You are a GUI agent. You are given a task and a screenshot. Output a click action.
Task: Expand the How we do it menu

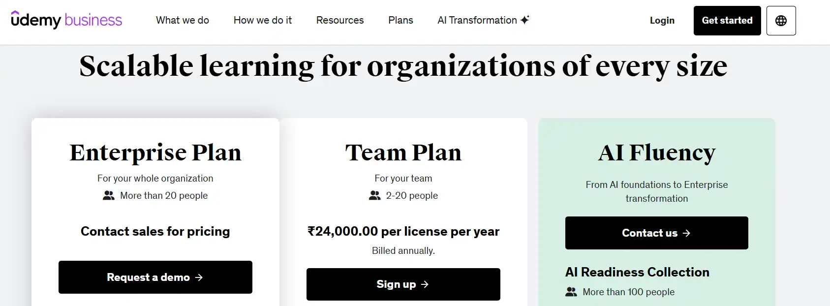(262, 20)
